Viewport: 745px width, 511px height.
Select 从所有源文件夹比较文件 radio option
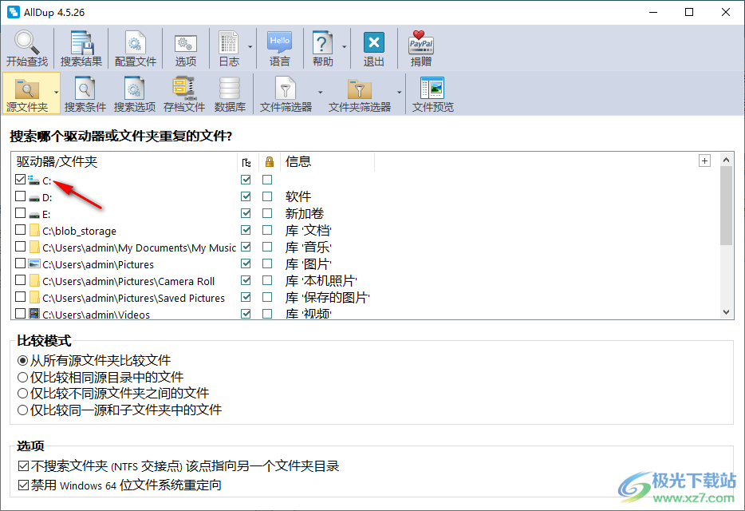(22, 361)
